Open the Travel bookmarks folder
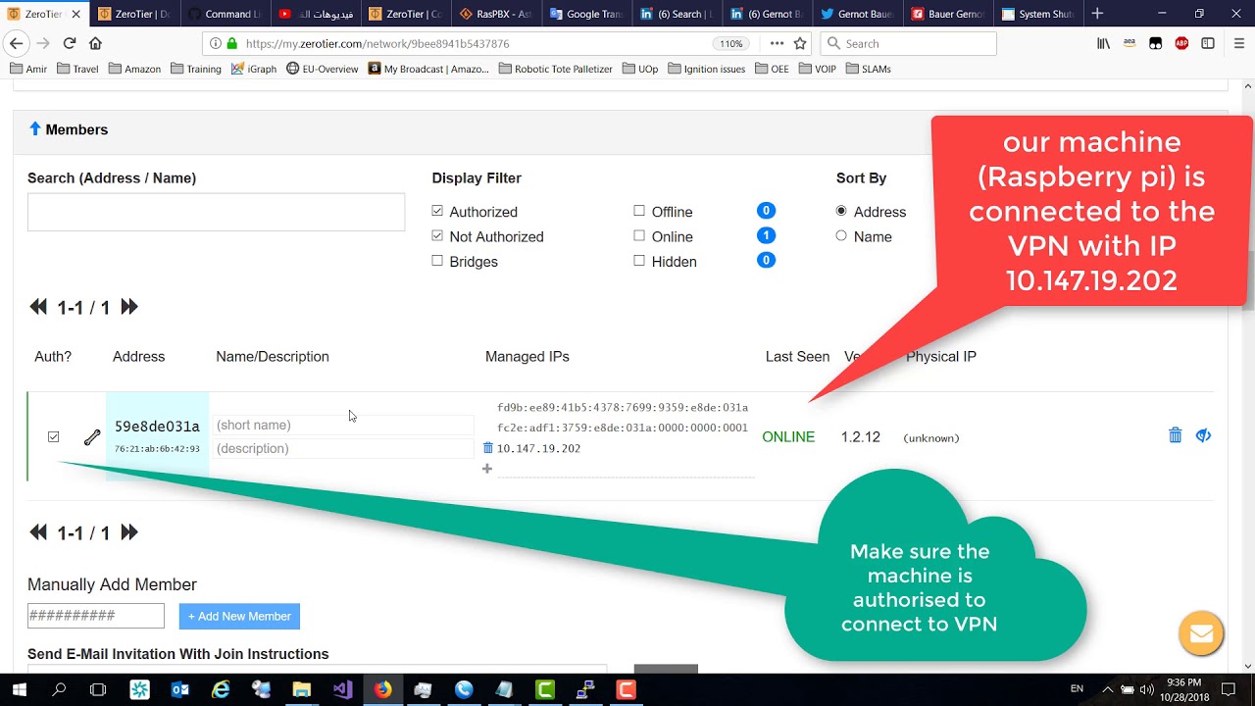Screen dimensions: 1255x706 (x=77, y=69)
